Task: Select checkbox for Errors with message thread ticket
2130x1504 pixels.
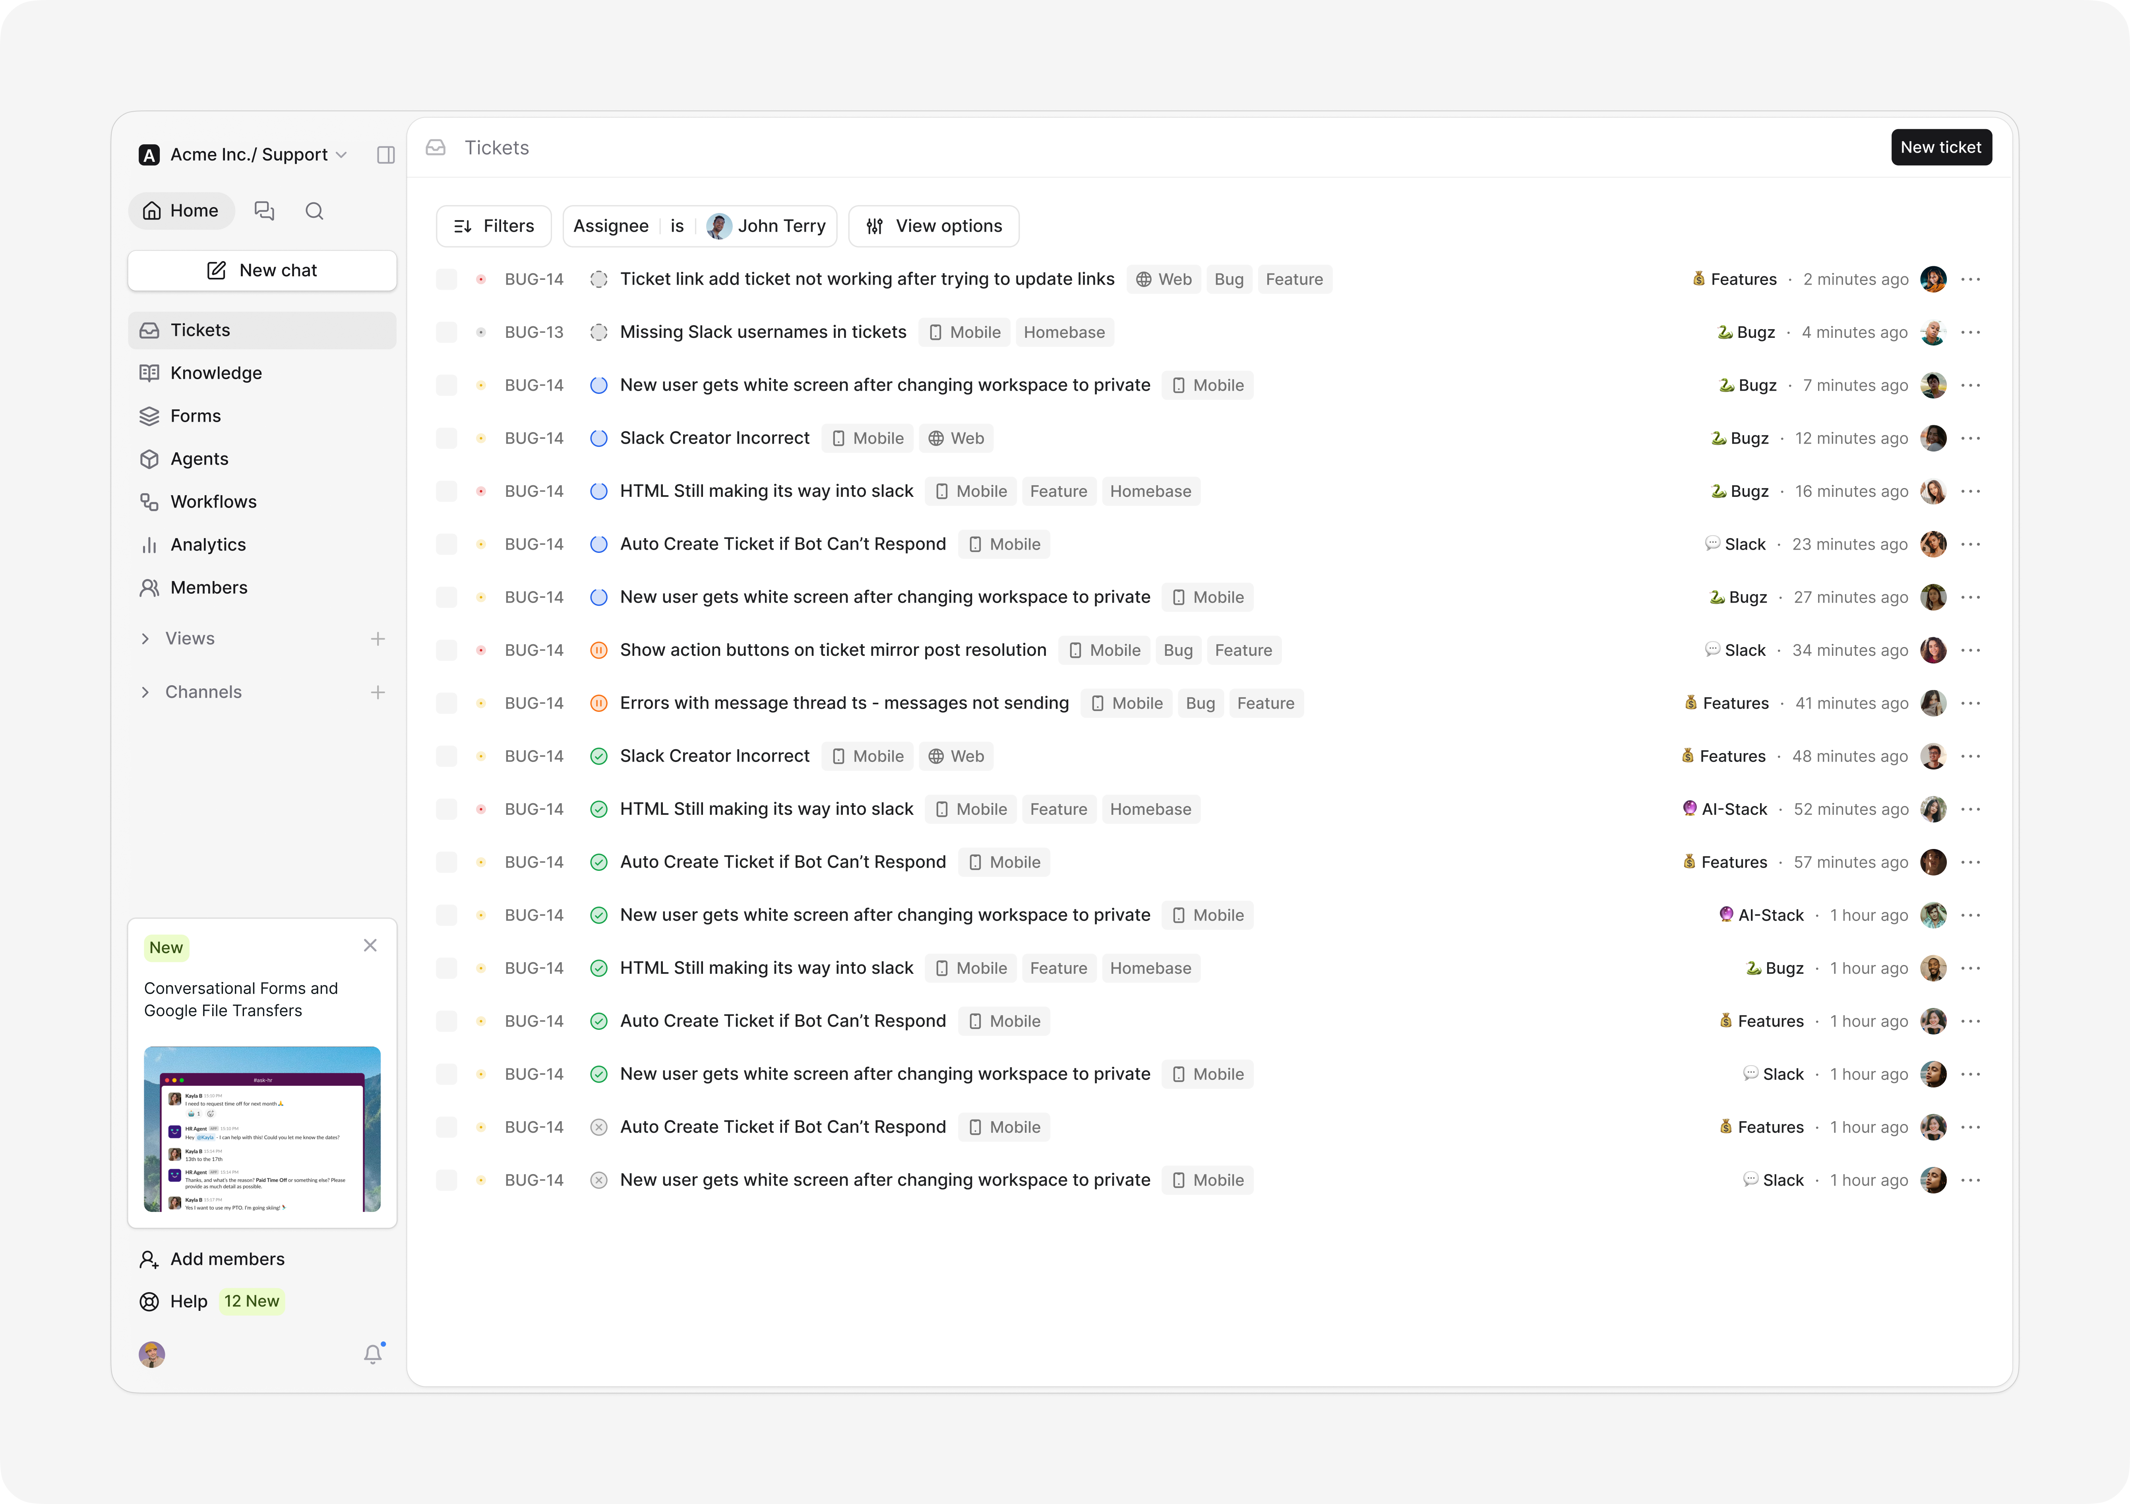Action: click(x=447, y=703)
